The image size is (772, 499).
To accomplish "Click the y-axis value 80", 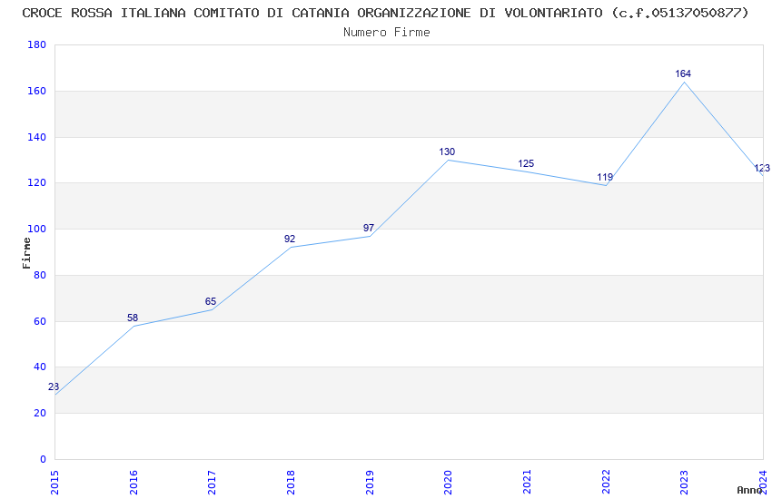I will [40, 275].
